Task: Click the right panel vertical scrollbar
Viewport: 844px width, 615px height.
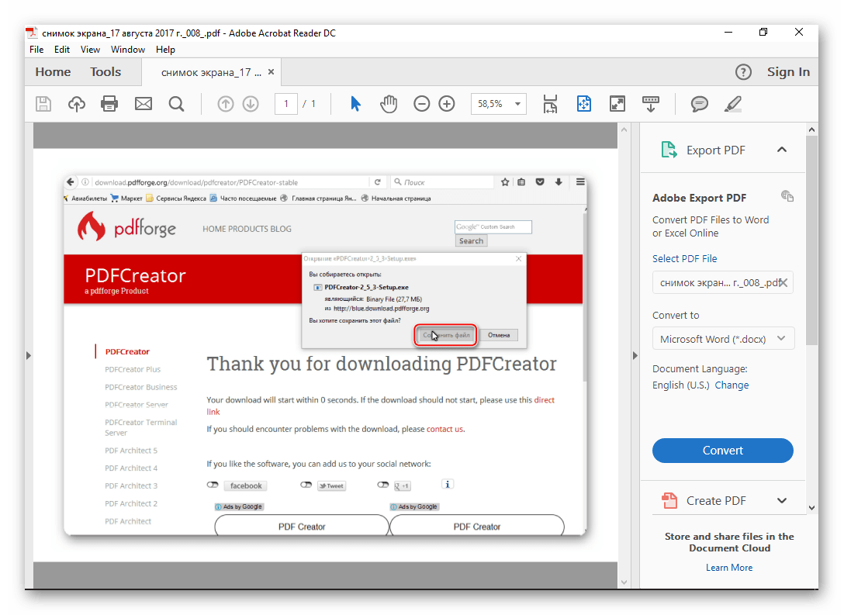Action: pos(811,240)
